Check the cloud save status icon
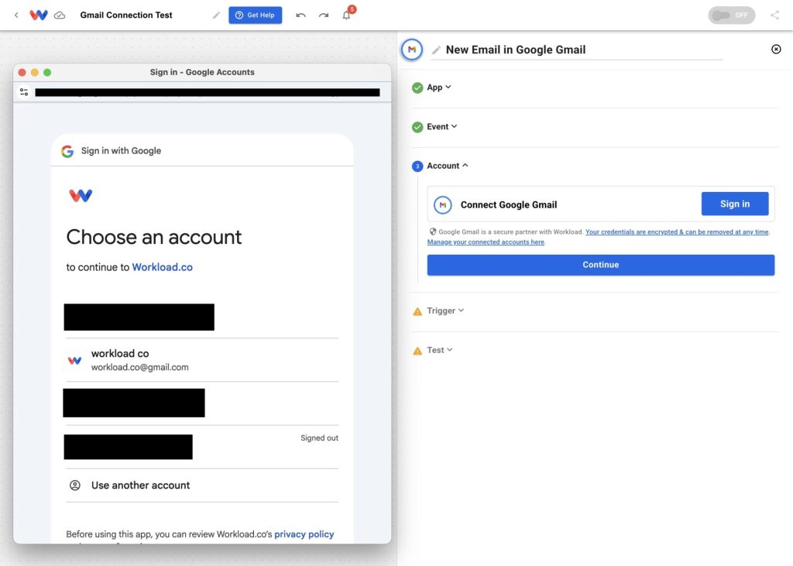The width and height of the screenshot is (793, 566). tap(60, 15)
